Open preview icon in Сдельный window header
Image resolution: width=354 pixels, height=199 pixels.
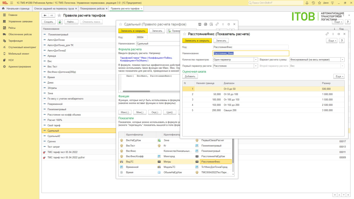(x=211, y=24)
